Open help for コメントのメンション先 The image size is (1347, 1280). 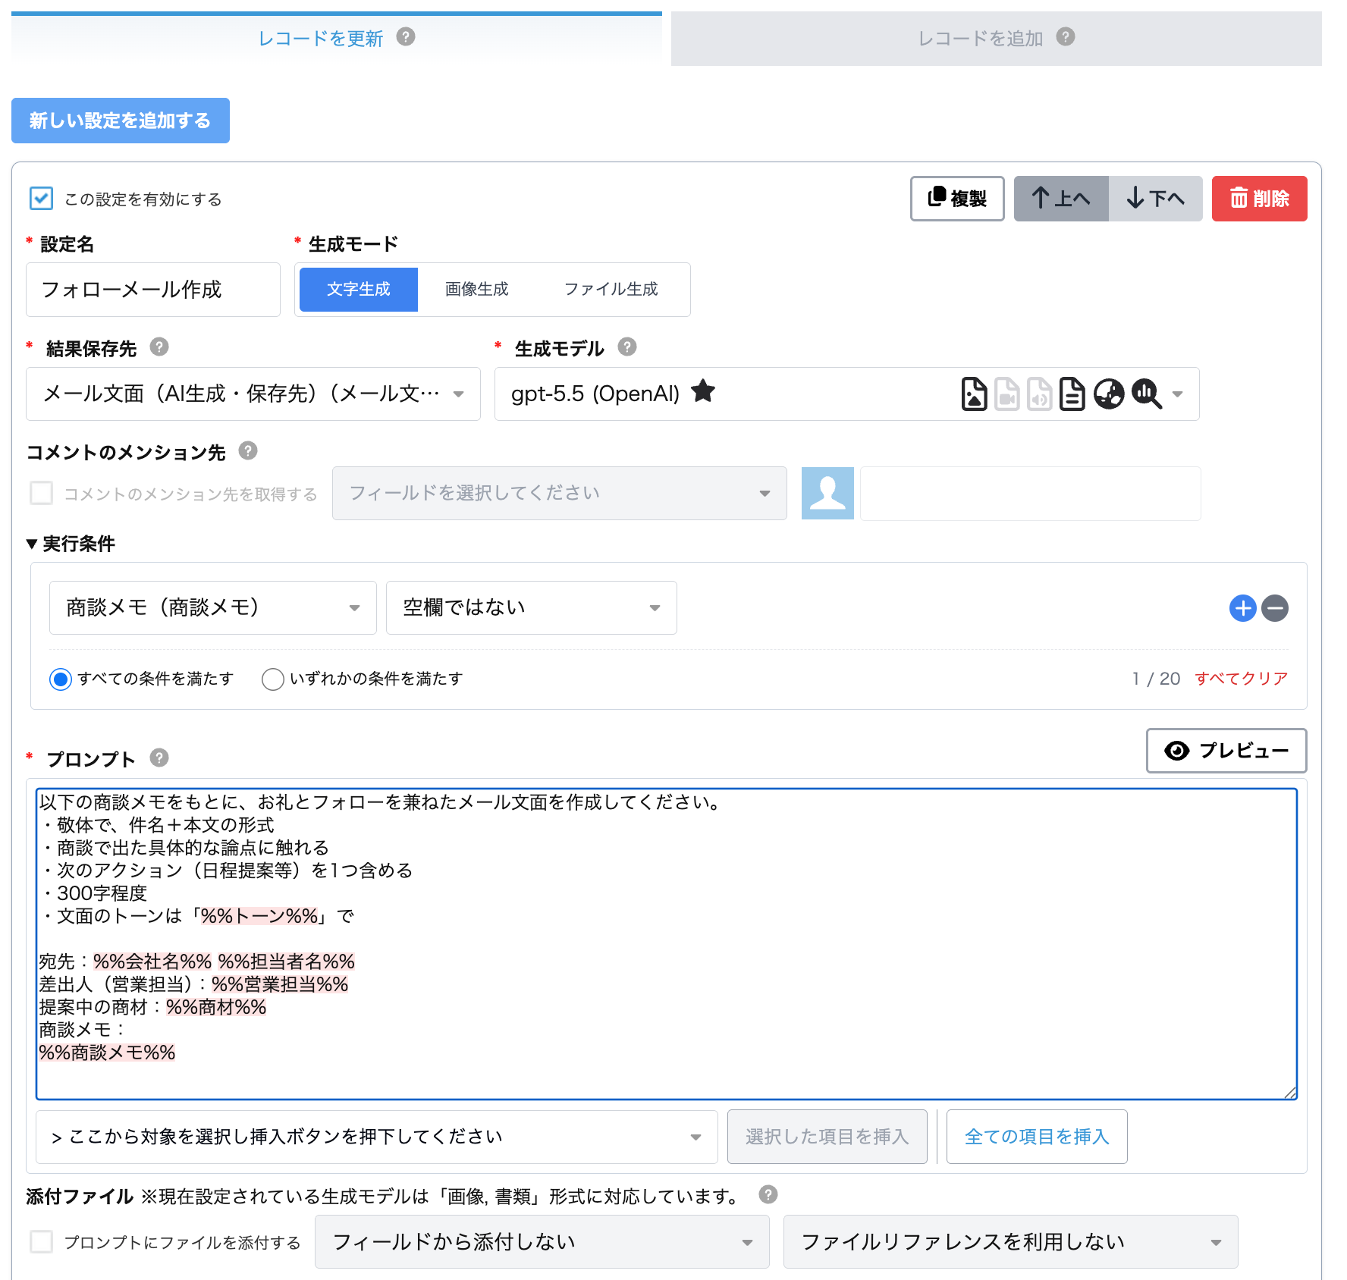click(x=248, y=450)
